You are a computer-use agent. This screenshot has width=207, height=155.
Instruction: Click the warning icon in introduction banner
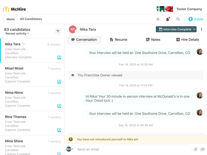[71, 139]
